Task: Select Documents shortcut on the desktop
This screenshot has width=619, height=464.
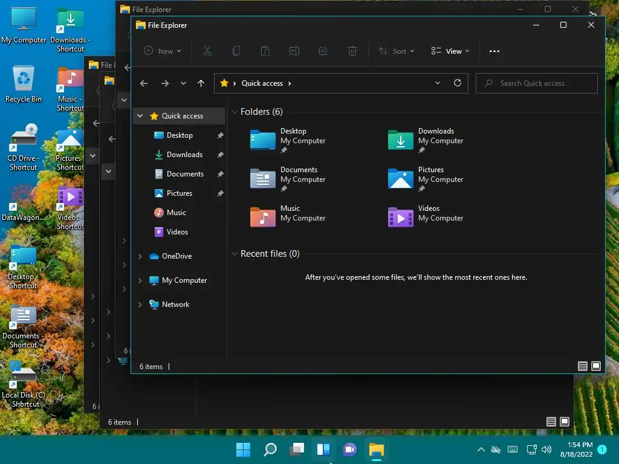Action: [x=24, y=326]
